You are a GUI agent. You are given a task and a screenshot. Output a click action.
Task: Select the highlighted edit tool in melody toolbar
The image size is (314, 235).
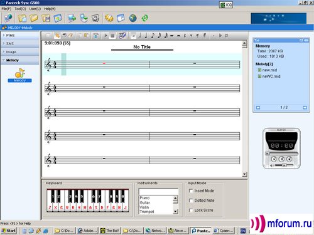[x=57, y=36]
